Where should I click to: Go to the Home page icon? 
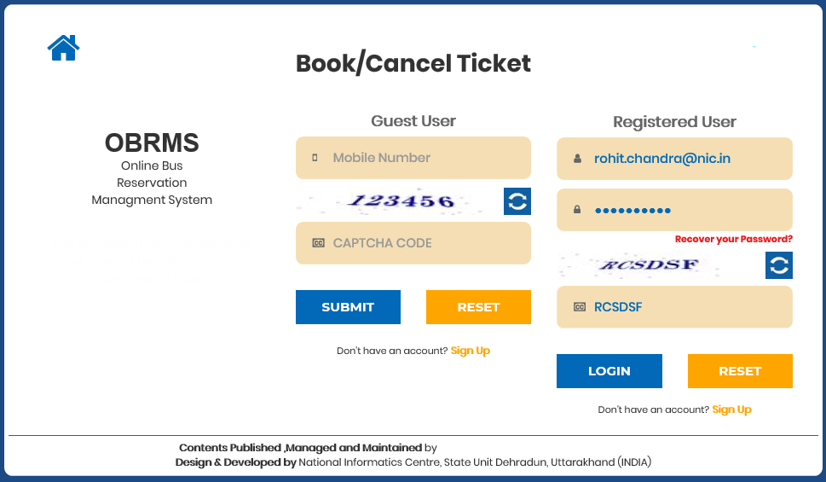coord(63,48)
